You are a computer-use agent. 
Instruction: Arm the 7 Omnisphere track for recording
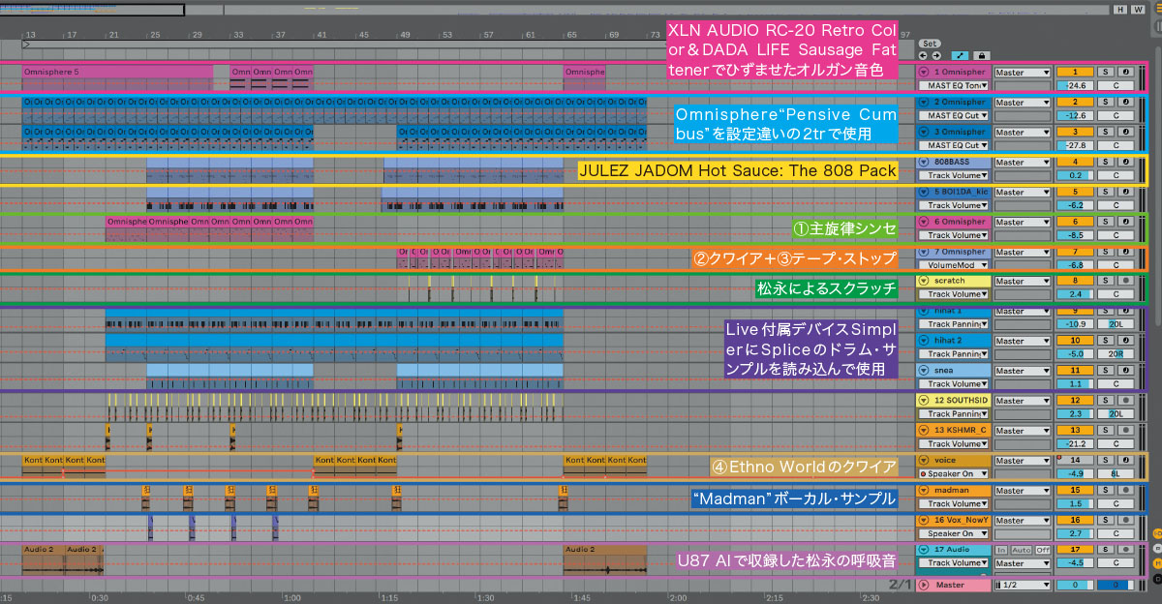(1126, 252)
